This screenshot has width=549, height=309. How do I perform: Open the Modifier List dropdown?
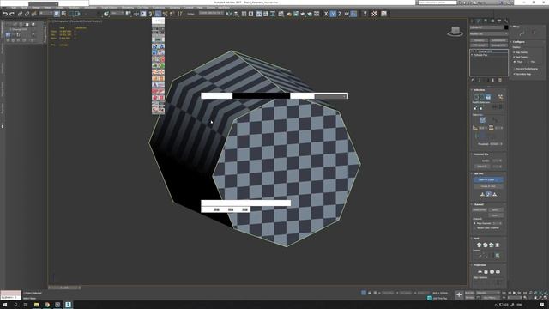[x=488, y=34]
